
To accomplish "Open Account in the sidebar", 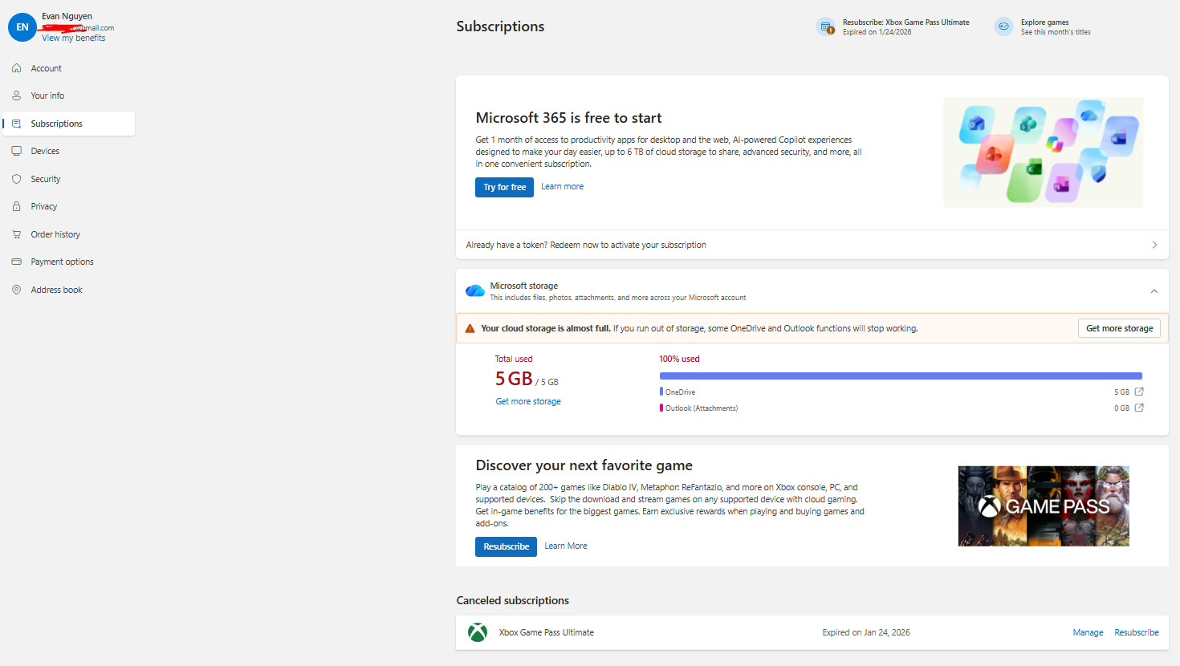I will pos(69,68).
